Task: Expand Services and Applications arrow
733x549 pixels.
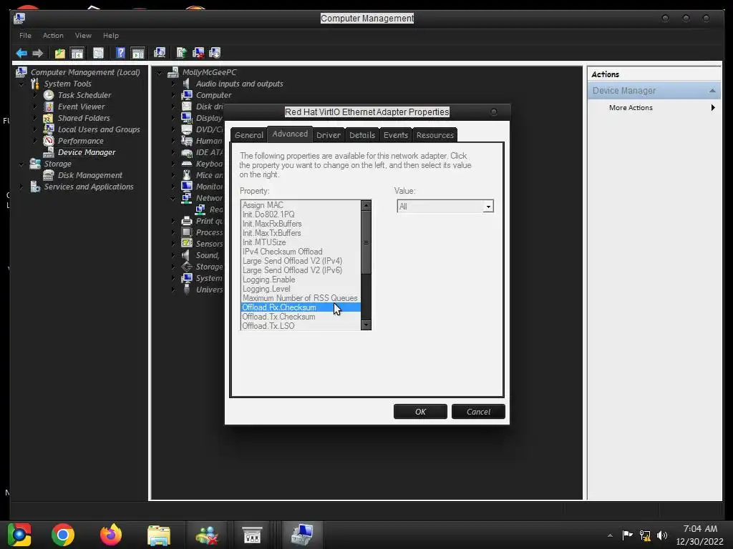Action: click(21, 187)
